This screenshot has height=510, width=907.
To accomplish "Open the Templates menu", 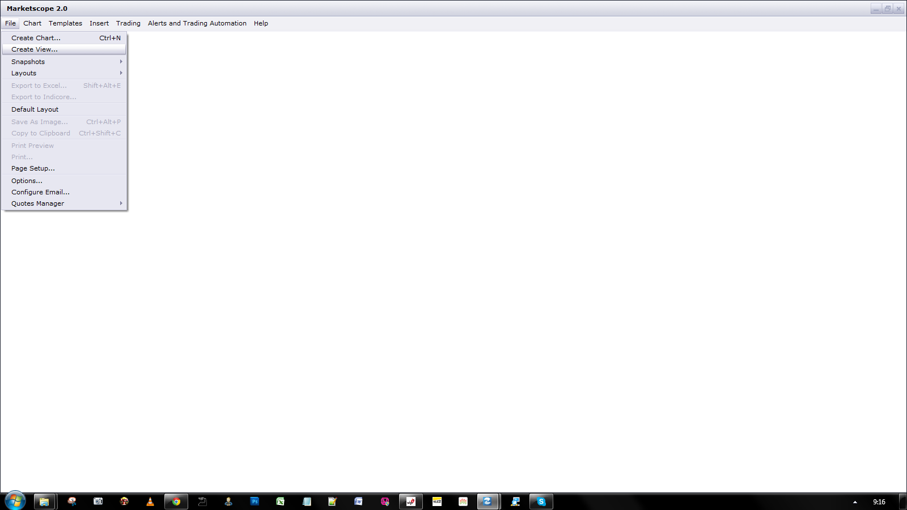I will 65,23.
